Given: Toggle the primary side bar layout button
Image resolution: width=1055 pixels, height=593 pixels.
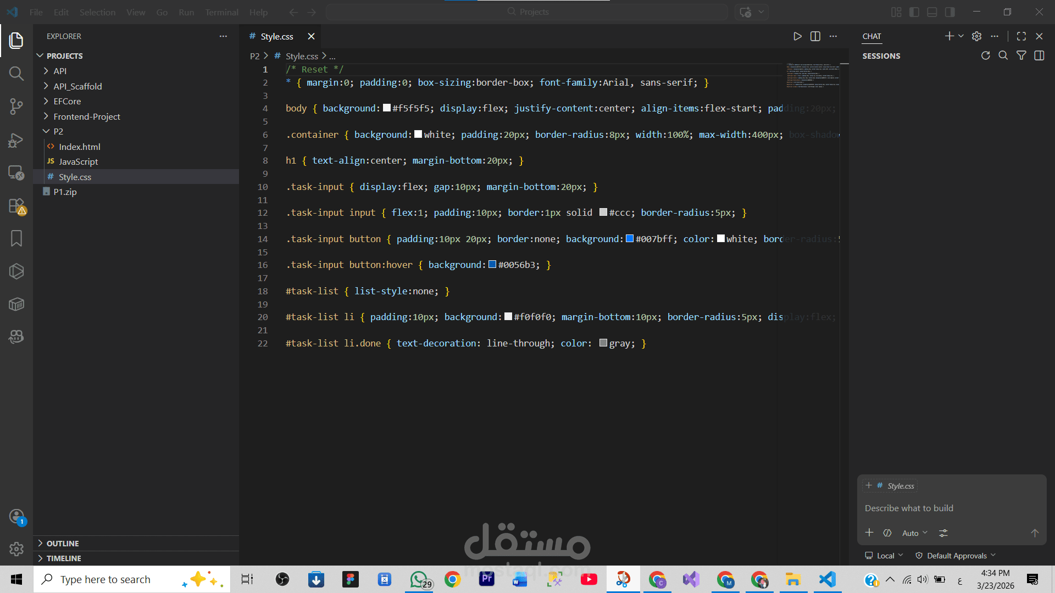Looking at the screenshot, I should click(914, 12).
